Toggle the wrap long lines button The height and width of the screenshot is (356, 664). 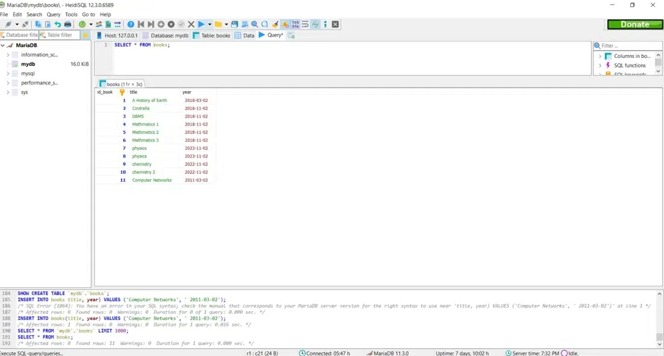305,24
